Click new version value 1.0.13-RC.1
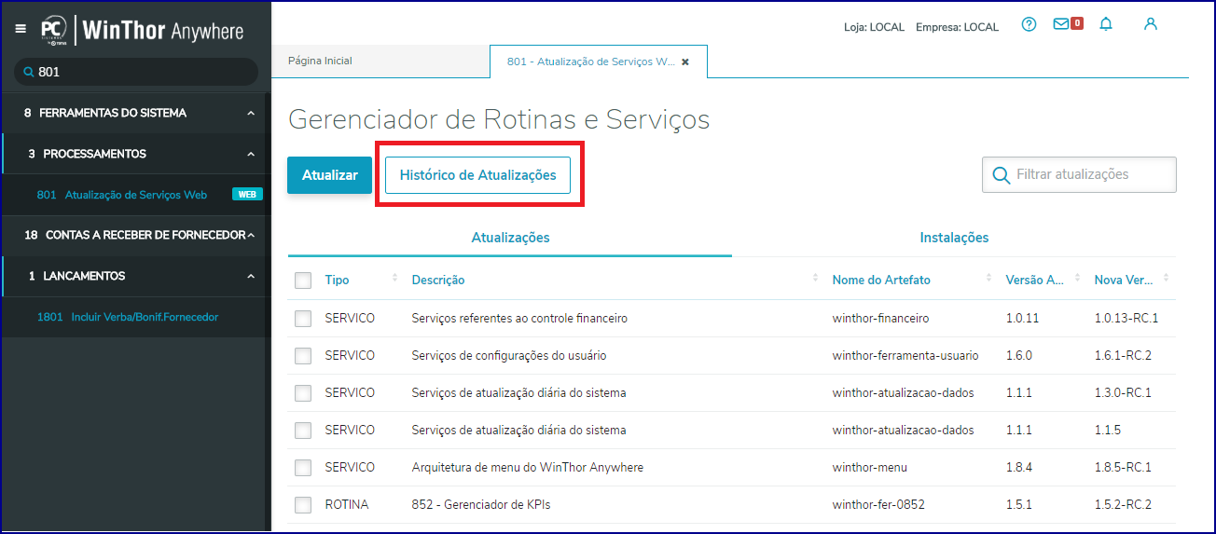Image resolution: width=1216 pixels, height=534 pixels. [1126, 318]
